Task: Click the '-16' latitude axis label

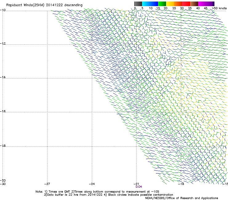Action: pyautogui.click(x=3, y=111)
